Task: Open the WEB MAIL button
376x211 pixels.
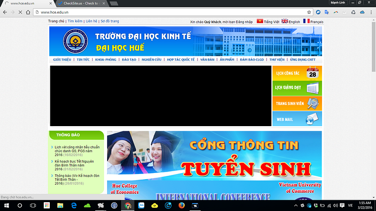Action: [x=297, y=119]
